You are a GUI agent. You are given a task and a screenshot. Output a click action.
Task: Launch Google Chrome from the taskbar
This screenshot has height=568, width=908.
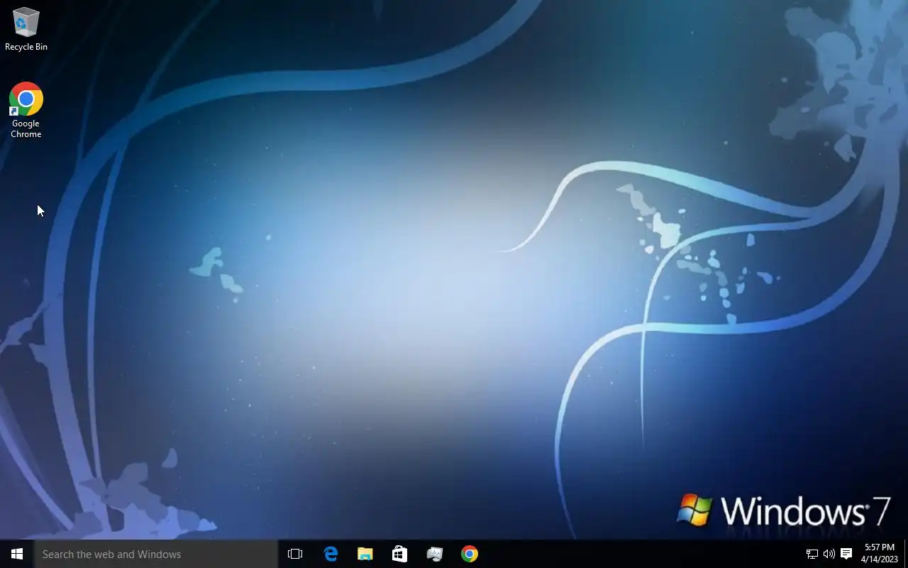[470, 554]
